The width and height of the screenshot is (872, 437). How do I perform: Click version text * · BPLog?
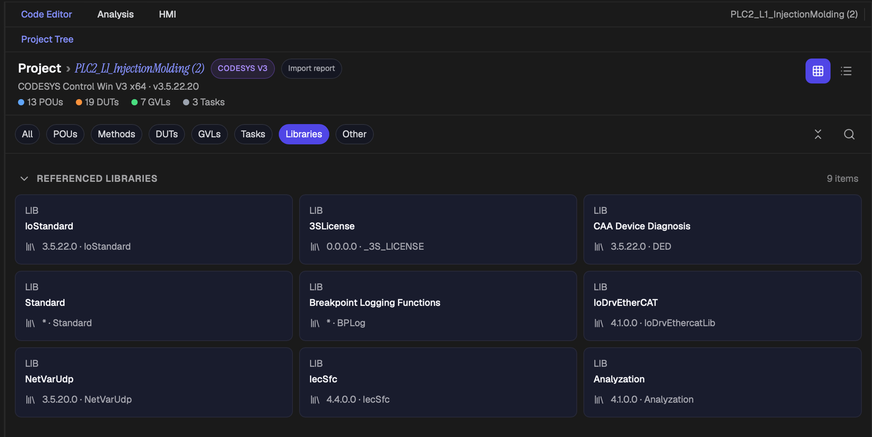346,323
